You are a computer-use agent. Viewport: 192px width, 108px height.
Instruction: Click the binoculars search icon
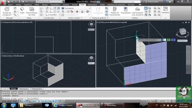[x=142, y=2]
